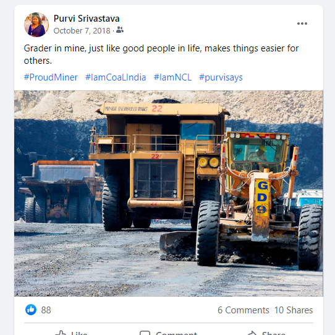Click the Like thumbs-up icon
Viewport: 335px width, 335px height.
pyautogui.click(x=61, y=333)
